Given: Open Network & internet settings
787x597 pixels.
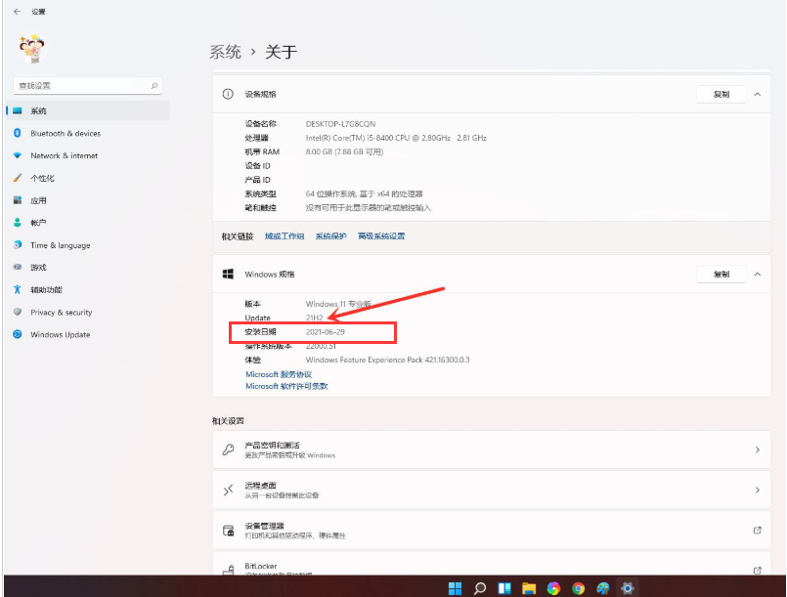Looking at the screenshot, I should [88, 155].
